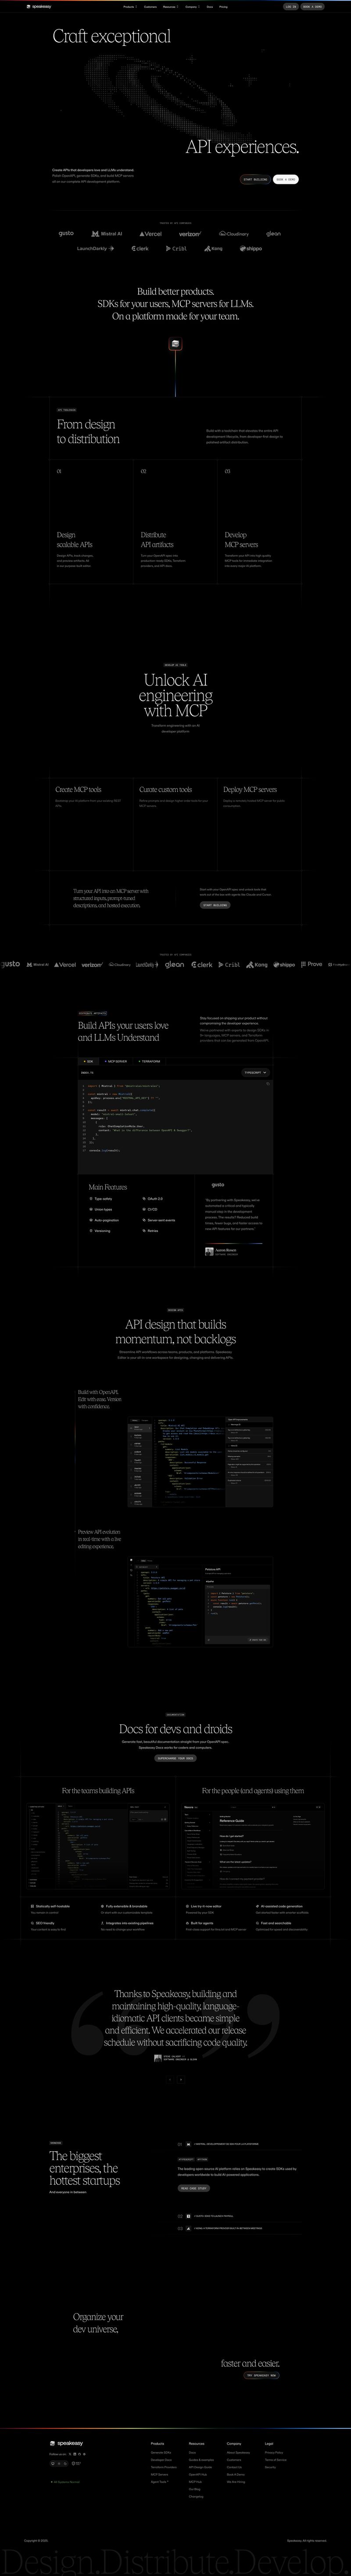Open the Privacy Policy footer link
Image resolution: width=351 pixels, height=2576 pixels.
tap(274, 2453)
